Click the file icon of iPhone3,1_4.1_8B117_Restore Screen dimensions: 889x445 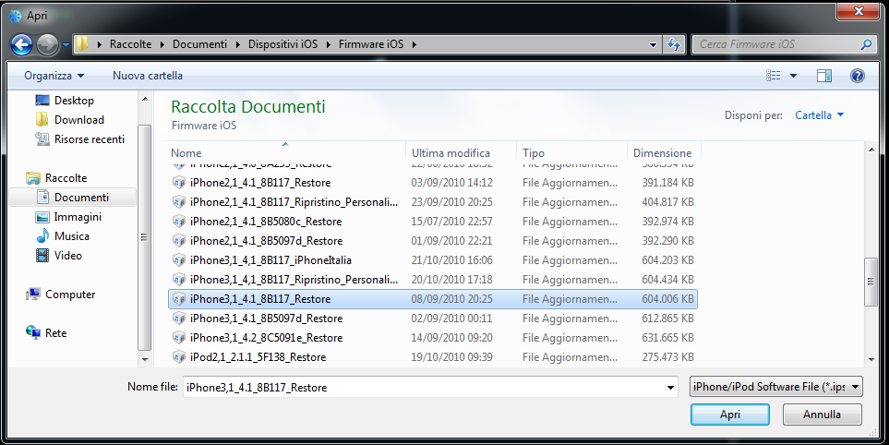179,299
